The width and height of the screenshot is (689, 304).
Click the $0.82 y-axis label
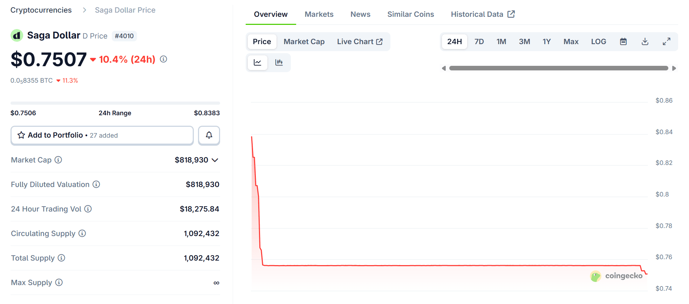664,163
